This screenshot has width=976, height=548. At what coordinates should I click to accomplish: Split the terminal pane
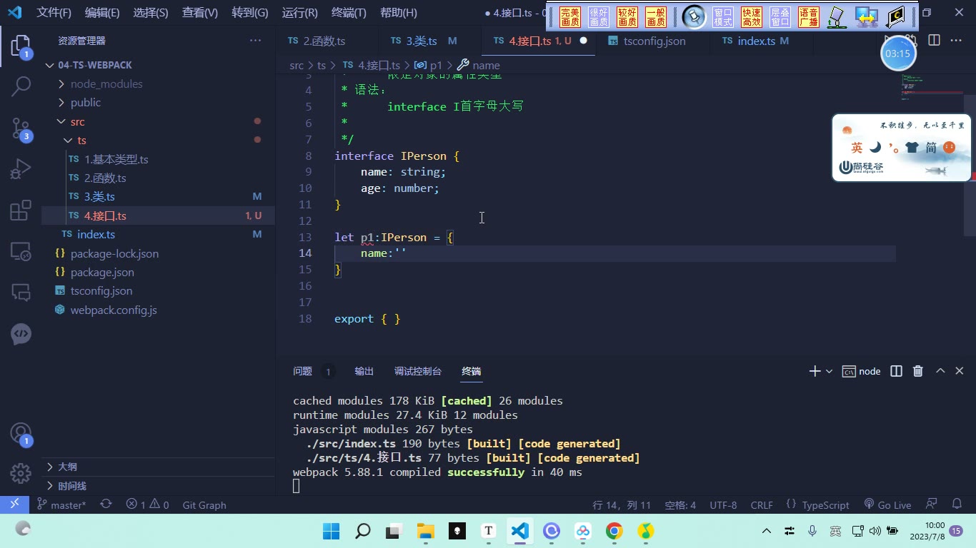tap(896, 371)
